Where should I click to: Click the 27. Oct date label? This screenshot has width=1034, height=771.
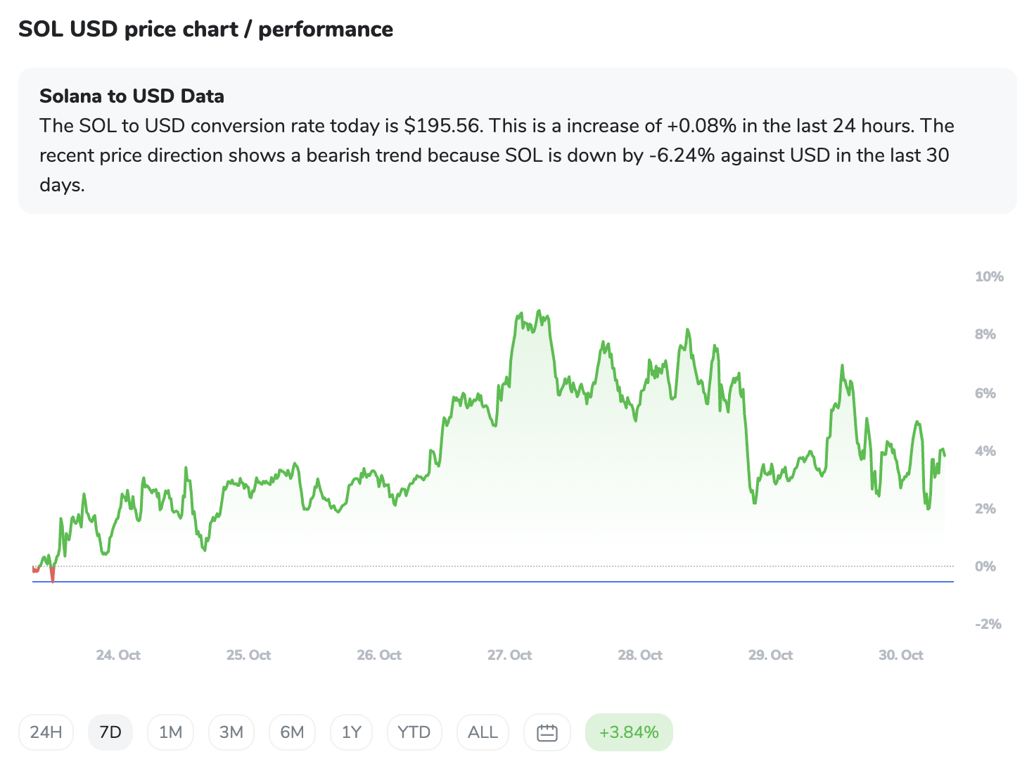pyautogui.click(x=509, y=655)
